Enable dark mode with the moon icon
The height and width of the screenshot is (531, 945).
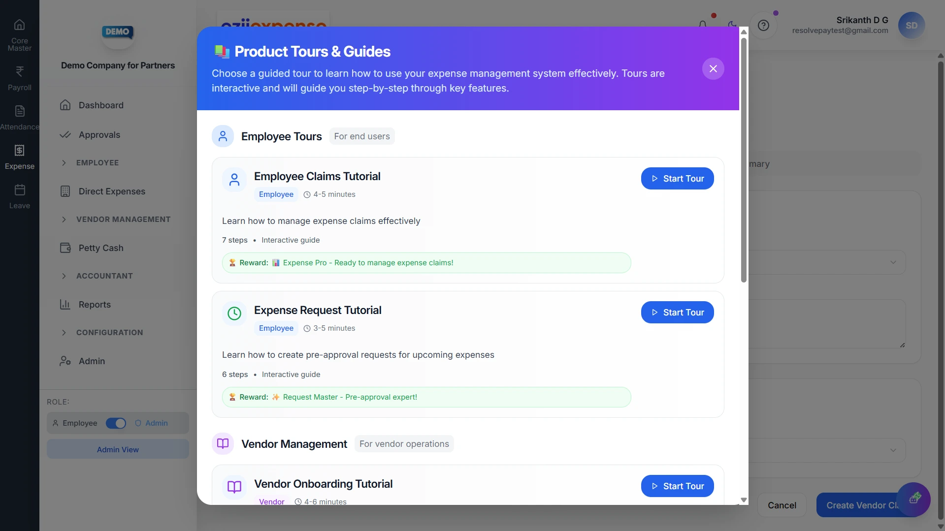pyautogui.click(x=733, y=24)
